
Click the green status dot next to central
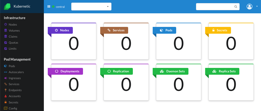pyautogui.click(x=53, y=7)
